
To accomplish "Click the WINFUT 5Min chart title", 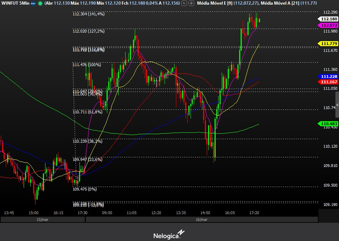I will click(x=15, y=3).
